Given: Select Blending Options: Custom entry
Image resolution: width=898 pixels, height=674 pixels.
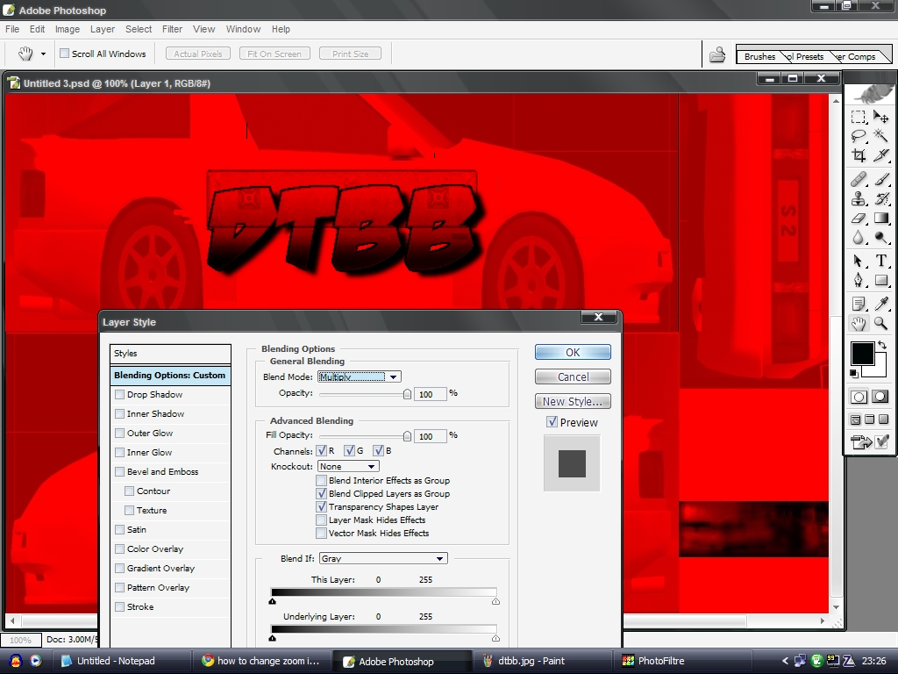Looking at the screenshot, I should point(170,376).
